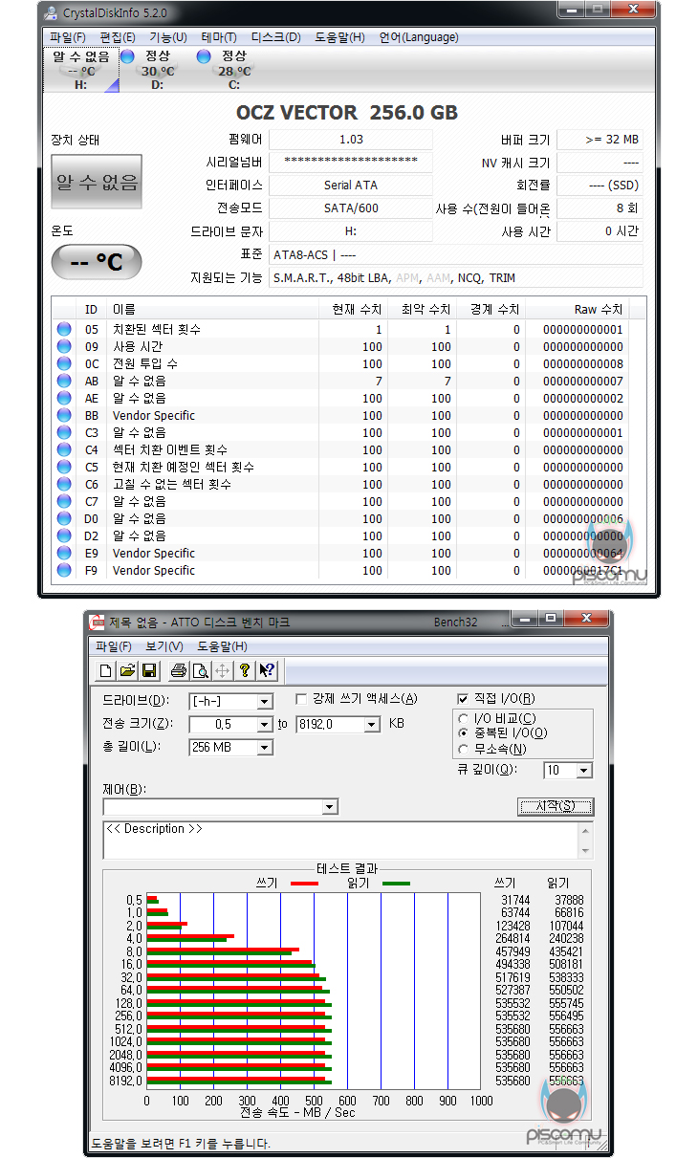Image resolution: width=698 pixels, height=1158 pixels.
Task: Click interface field Serial ATA
Action: tap(351, 186)
